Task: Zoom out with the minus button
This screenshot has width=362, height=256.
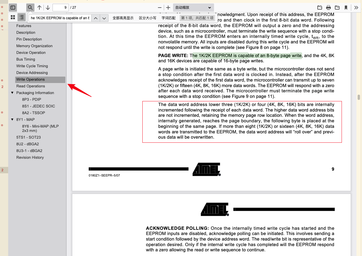Action: point(160,8)
